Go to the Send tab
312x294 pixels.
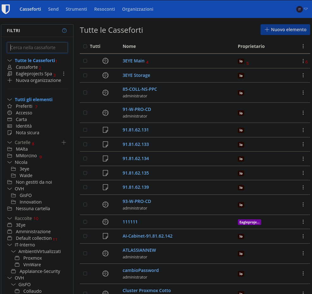(53, 9)
